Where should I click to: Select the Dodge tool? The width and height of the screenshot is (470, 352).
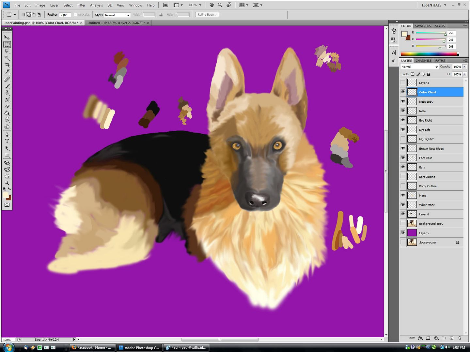(x=7, y=127)
